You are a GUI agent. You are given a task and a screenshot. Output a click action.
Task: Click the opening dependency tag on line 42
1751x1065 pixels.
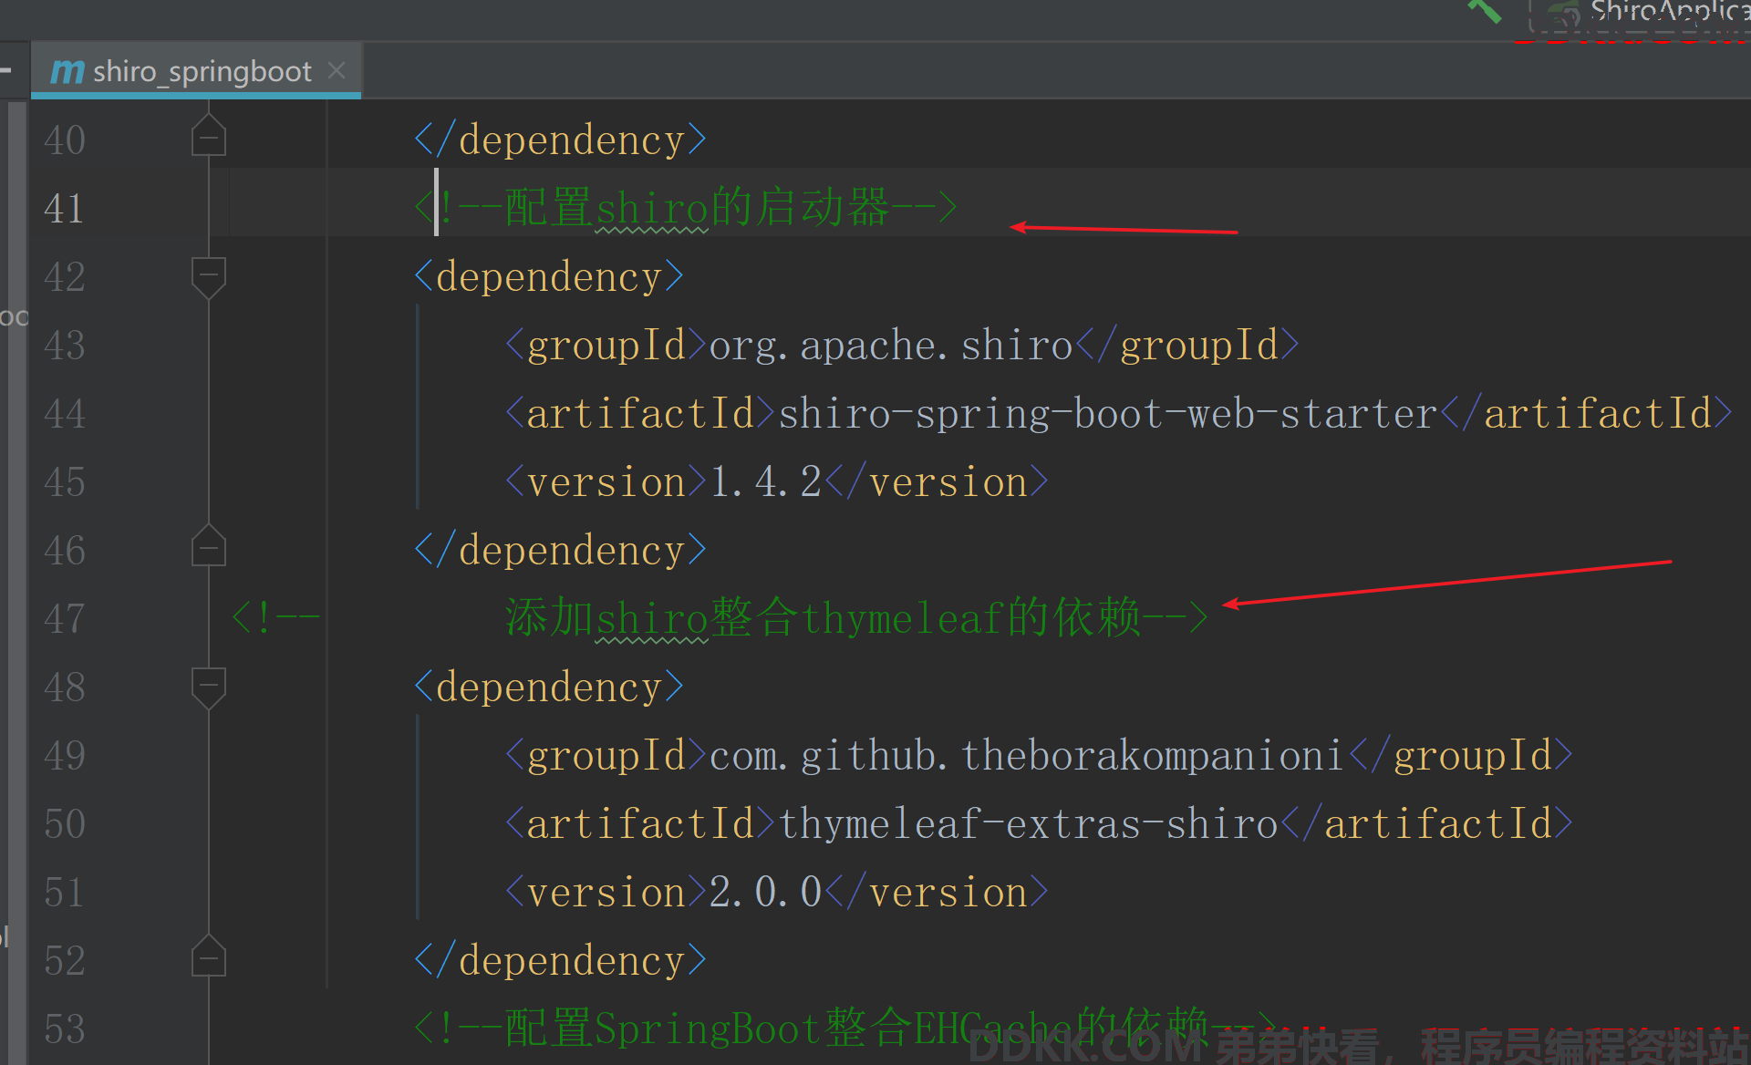click(x=548, y=277)
